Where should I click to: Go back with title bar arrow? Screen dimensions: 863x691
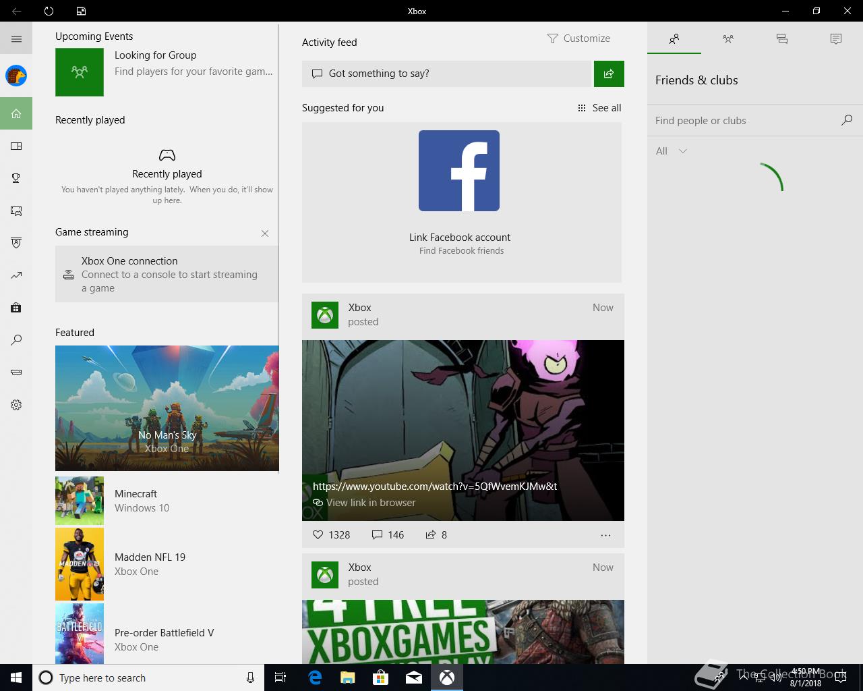pyautogui.click(x=16, y=11)
